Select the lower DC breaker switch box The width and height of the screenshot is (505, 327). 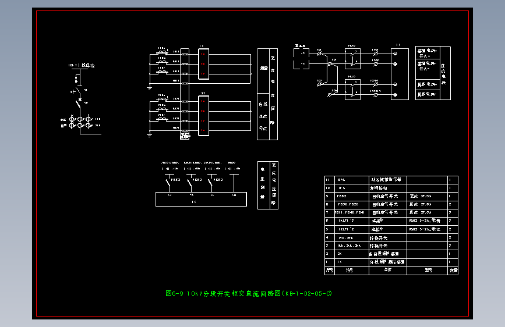352,90
